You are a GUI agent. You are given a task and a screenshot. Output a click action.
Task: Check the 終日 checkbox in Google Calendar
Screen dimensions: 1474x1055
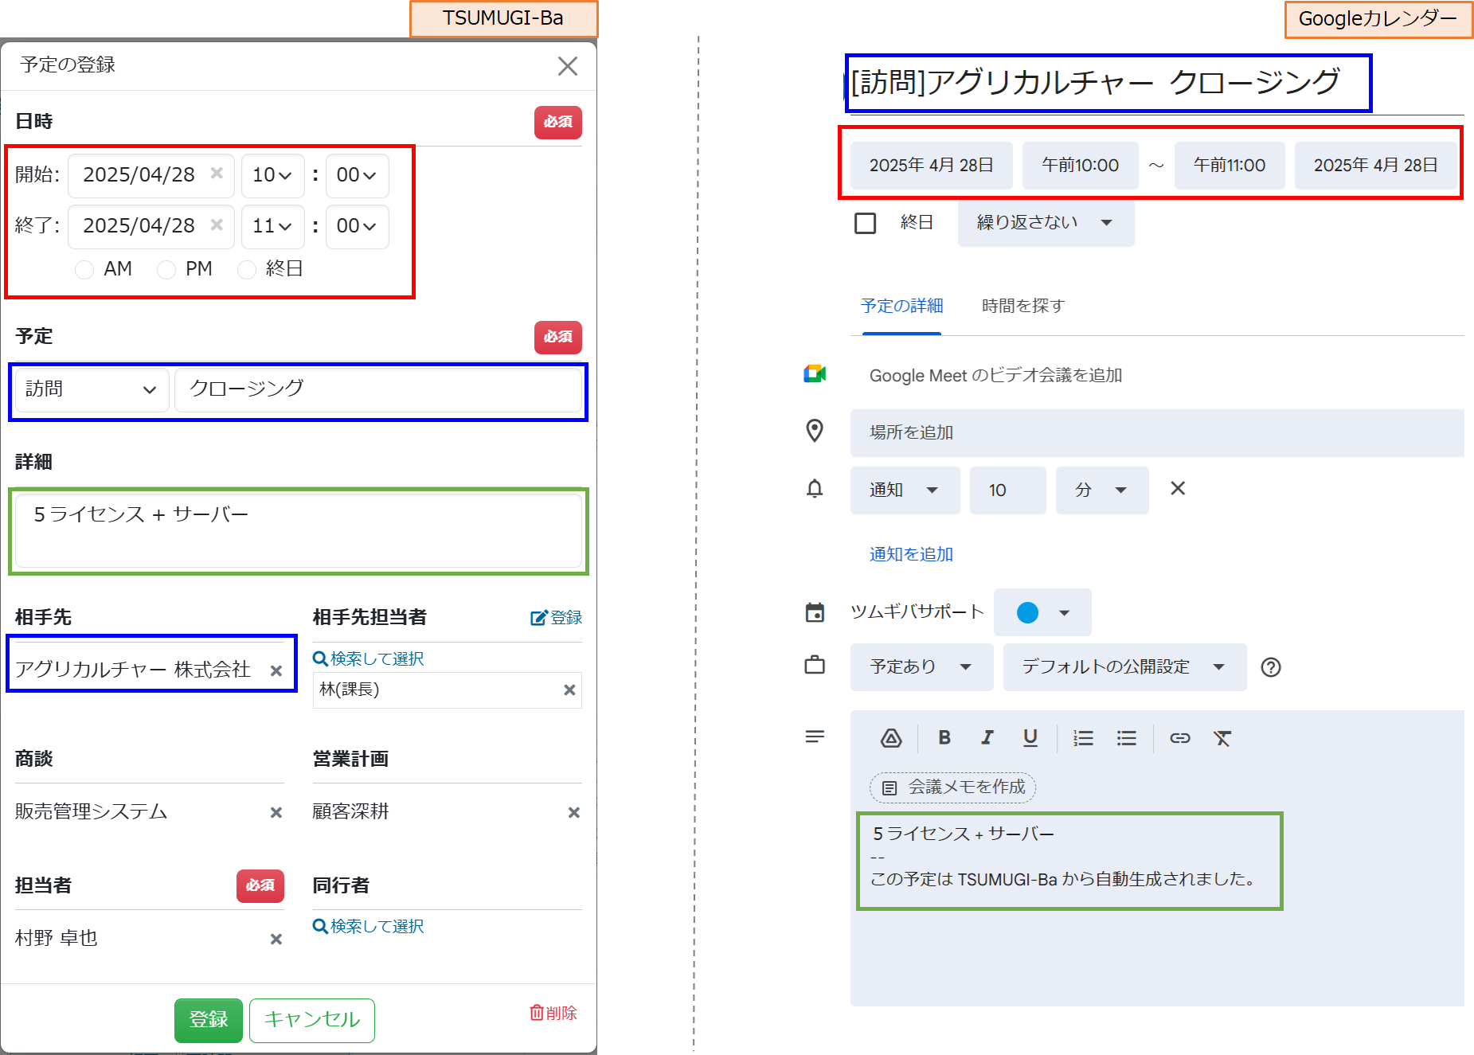tap(865, 223)
